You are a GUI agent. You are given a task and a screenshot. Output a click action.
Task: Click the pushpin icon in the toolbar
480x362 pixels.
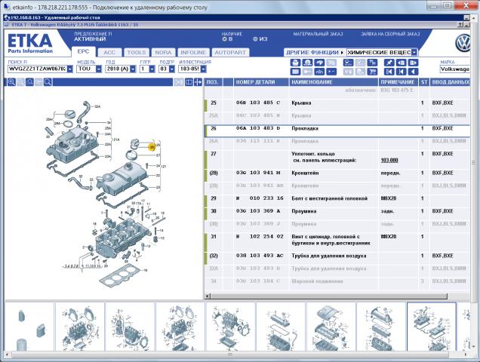click(389, 63)
